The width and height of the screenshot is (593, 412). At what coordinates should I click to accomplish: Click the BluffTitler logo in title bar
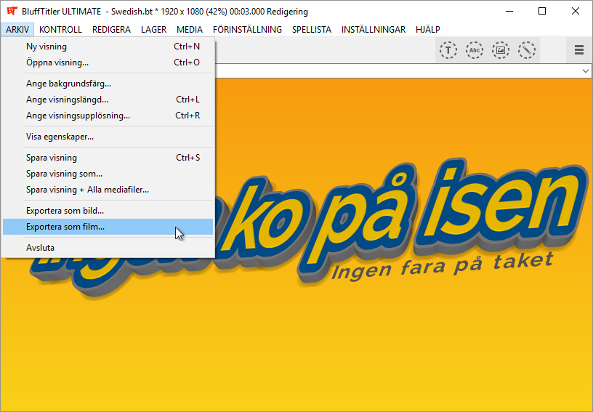pyautogui.click(x=11, y=12)
